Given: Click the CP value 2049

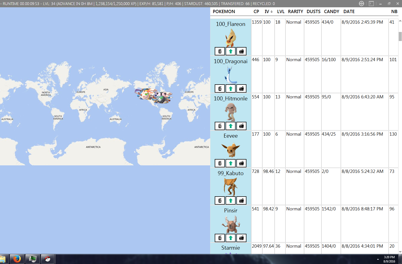Looking at the screenshot, I should point(257,246).
